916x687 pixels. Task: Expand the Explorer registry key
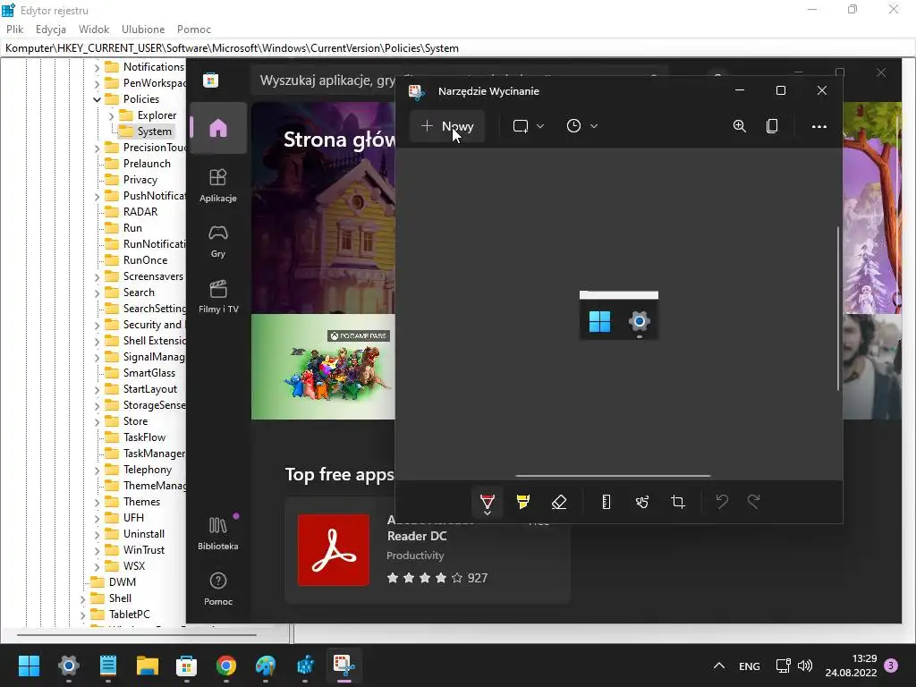(111, 115)
